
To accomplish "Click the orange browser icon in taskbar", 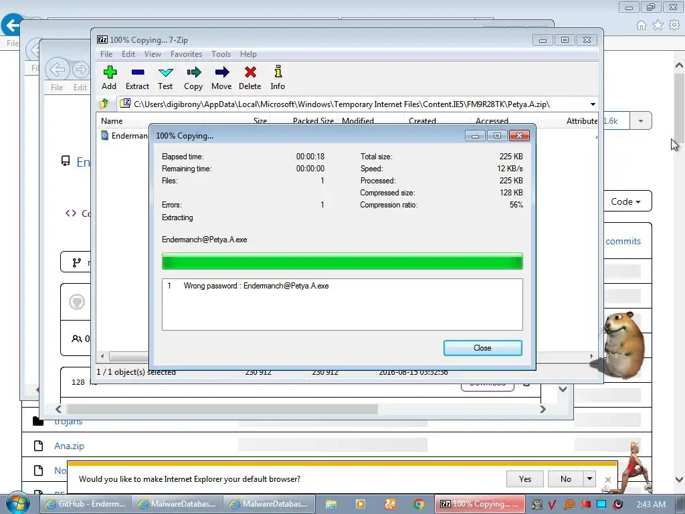I will [x=390, y=504].
